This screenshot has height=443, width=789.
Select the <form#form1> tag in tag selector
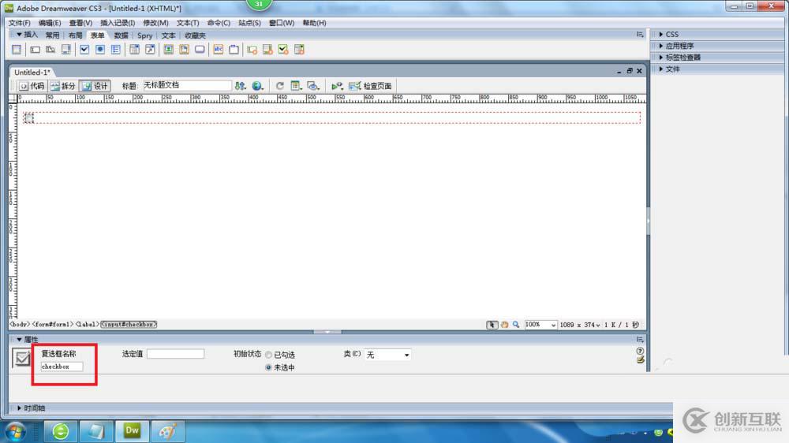pyautogui.click(x=52, y=324)
